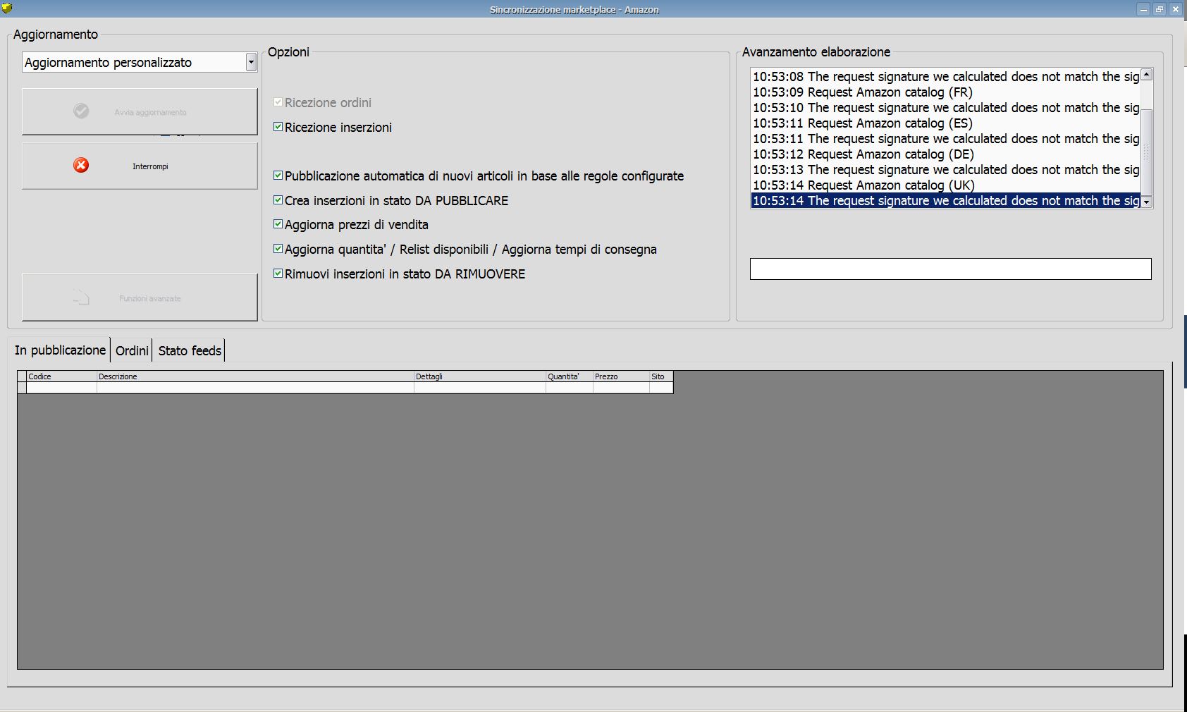This screenshot has width=1187, height=712.
Task: Select log entry Request Amazon catalog (FR)
Action: pos(945,92)
